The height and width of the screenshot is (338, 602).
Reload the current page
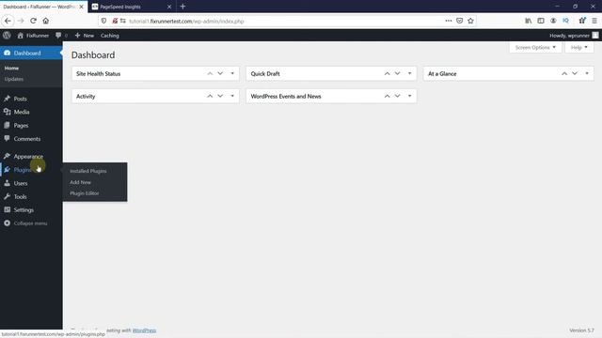click(x=34, y=21)
